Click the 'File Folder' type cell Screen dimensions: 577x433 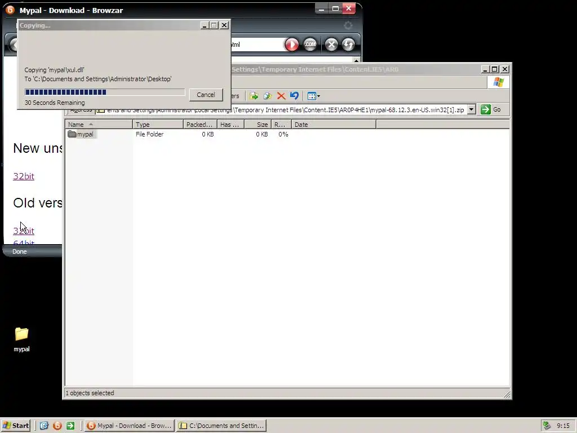[x=149, y=134]
